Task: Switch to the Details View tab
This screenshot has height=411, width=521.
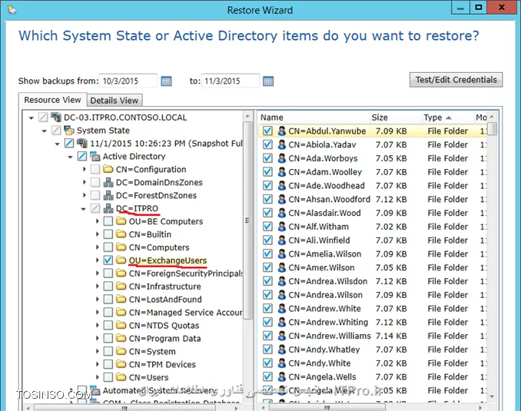Action: 114,101
